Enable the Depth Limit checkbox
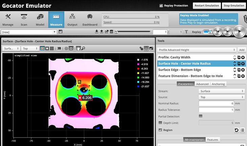Screen dimensions: 247x146 point(160,123)
